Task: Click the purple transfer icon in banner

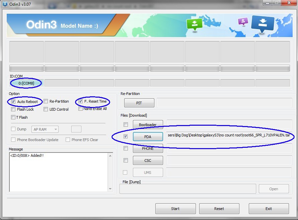Action: click(x=243, y=21)
